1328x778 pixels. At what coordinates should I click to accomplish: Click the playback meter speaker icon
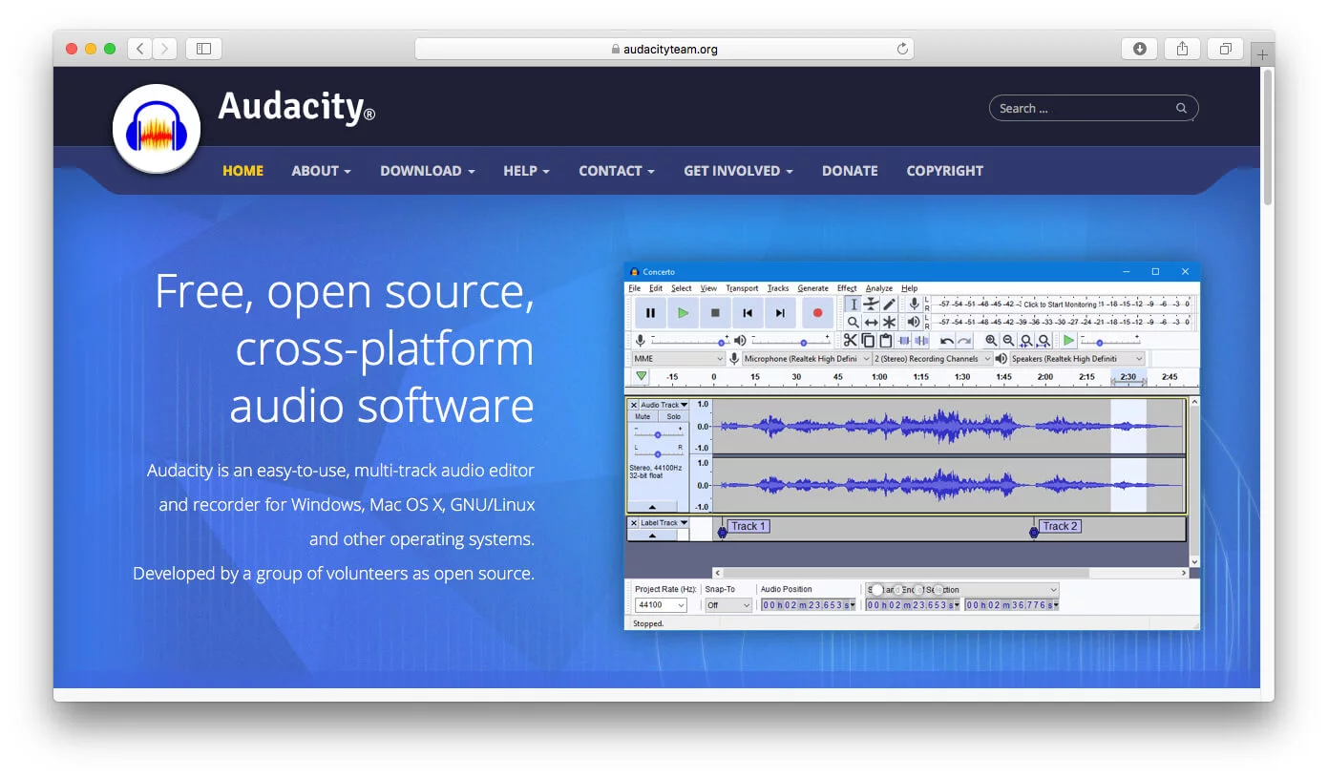pyautogui.click(x=914, y=322)
